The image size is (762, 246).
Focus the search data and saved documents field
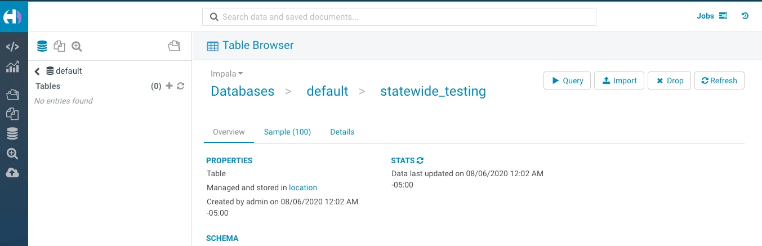pyautogui.click(x=399, y=17)
